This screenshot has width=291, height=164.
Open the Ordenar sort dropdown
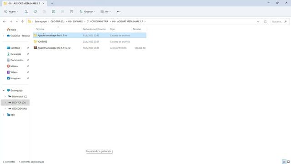pyautogui.click(x=87, y=11)
